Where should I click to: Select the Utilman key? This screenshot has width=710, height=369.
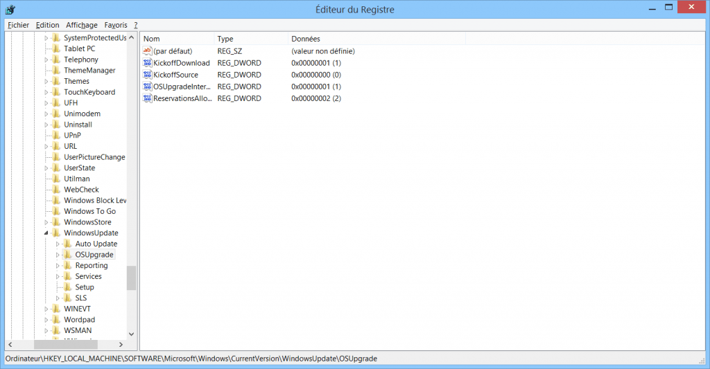point(76,179)
